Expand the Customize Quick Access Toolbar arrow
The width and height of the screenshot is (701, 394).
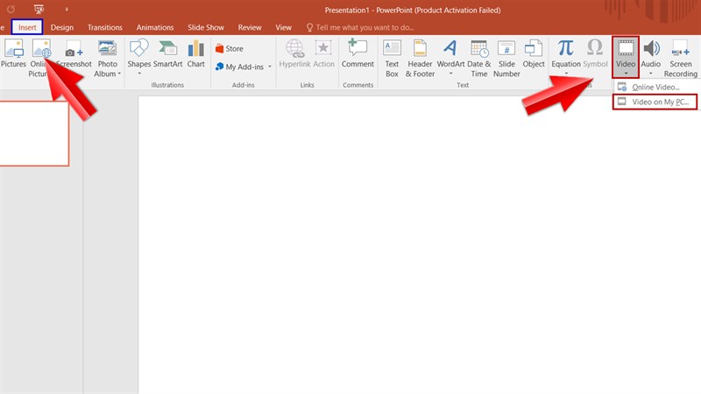pyautogui.click(x=67, y=10)
